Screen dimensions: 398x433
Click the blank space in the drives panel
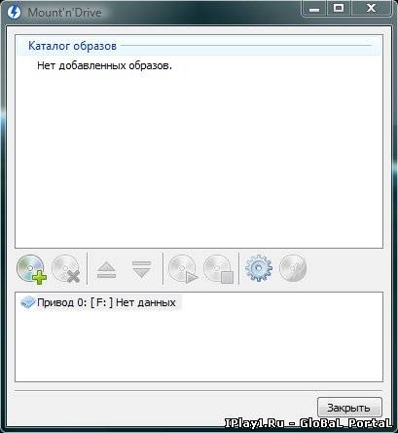(x=199, y=346)
